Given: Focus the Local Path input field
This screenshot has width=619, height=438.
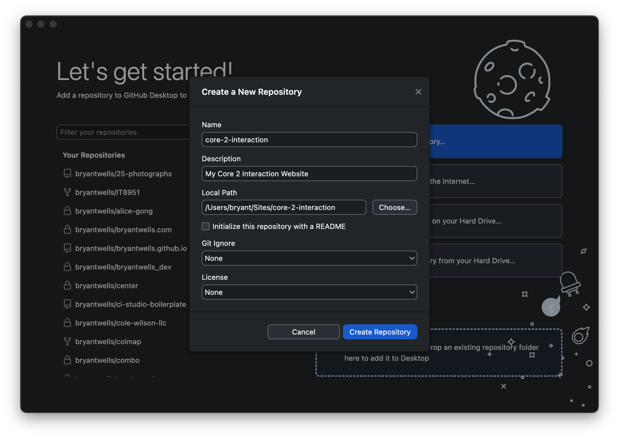Looking at the screenshot, I should click(x=284, y=207).
